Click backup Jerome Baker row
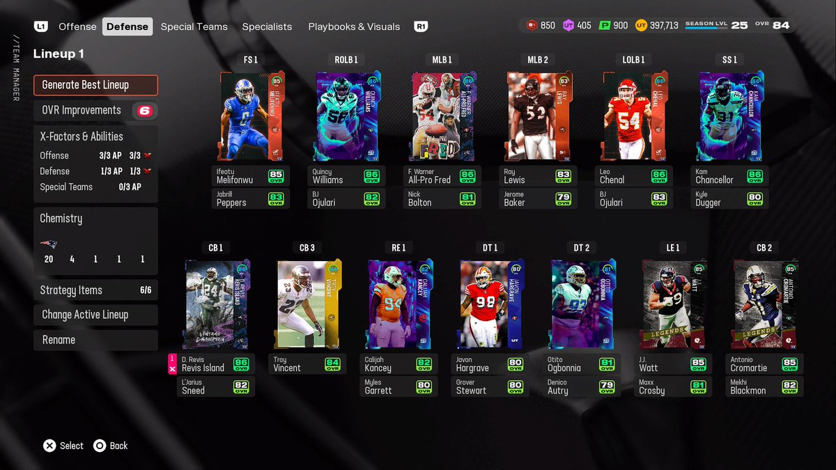 (538, 198)
